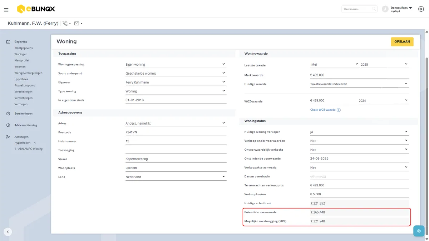This screenshot has width=429, height=241.
Task: Click the Verkoopkosten input field
Action: click(x=359, y=194)
